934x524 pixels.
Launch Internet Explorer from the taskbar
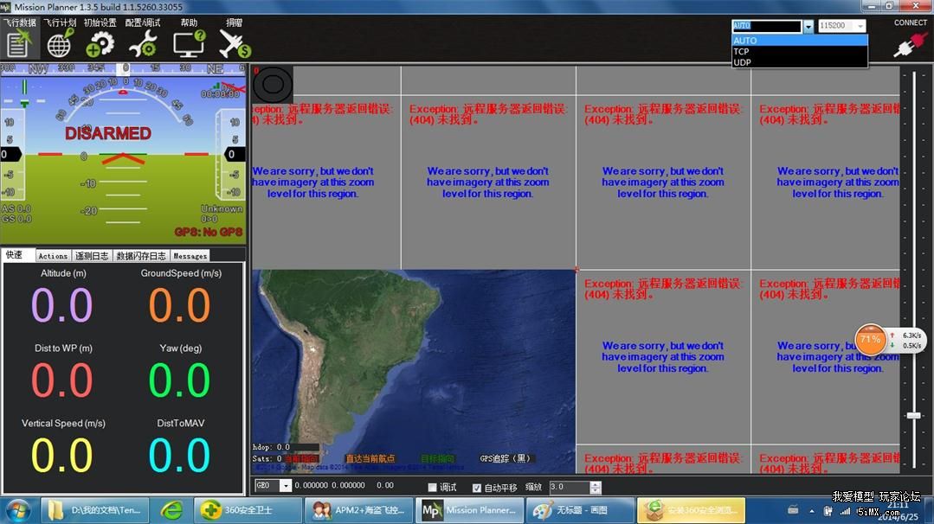click(172, 510)
